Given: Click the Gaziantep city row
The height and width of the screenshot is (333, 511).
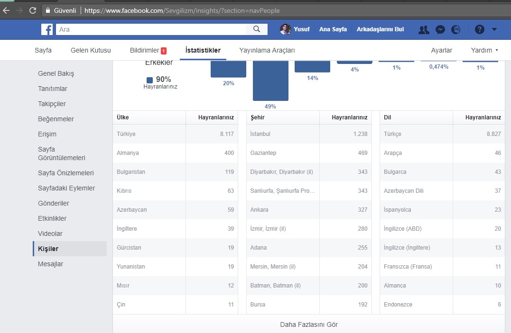Looking at the screenshot, I should point(309,153).
